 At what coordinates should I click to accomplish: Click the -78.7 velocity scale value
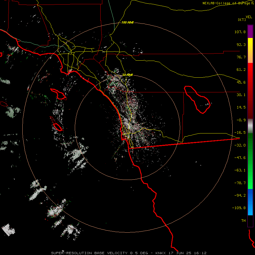pos(240,183)
